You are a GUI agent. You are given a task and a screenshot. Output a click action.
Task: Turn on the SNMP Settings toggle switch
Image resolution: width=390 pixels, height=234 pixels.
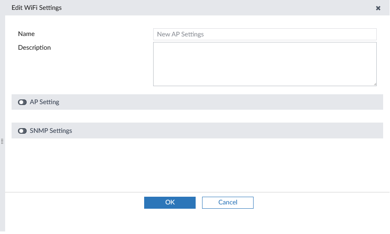point(22,131)
